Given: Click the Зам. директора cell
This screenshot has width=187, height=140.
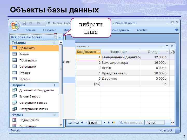Looking at the screenshot, I should point(121,62).
